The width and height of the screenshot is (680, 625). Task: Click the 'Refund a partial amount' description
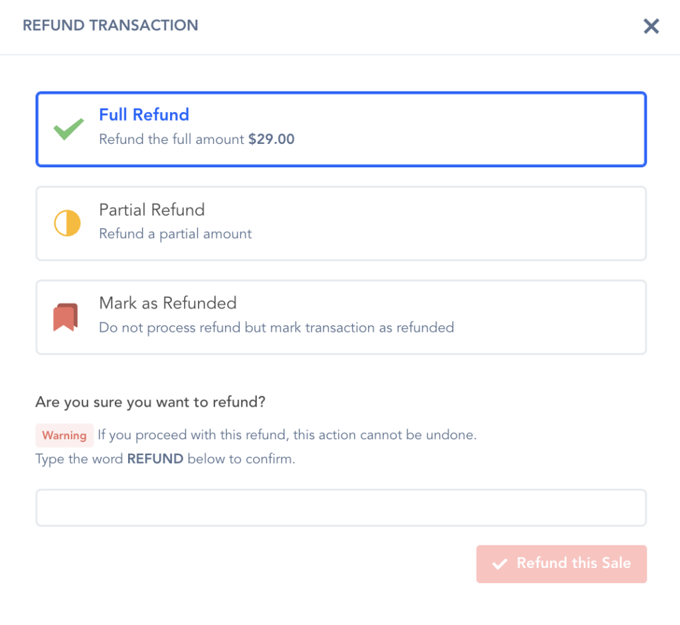[175, 234]
